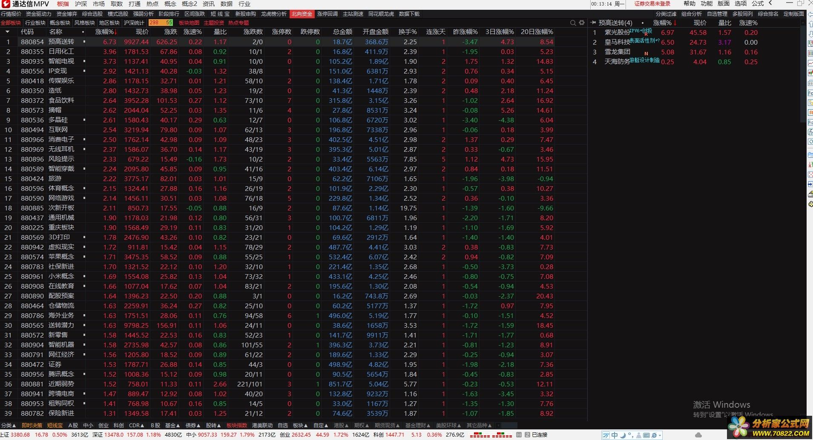Click the 上证 index value in the status bar
Screen dimensions: 813x440
(x=20, y=435)
